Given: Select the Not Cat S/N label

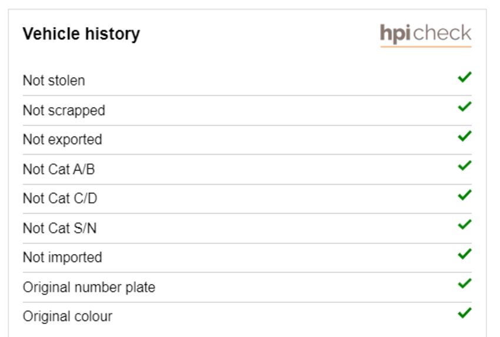Looking at the screenshot, I should [x=59, y=228].
